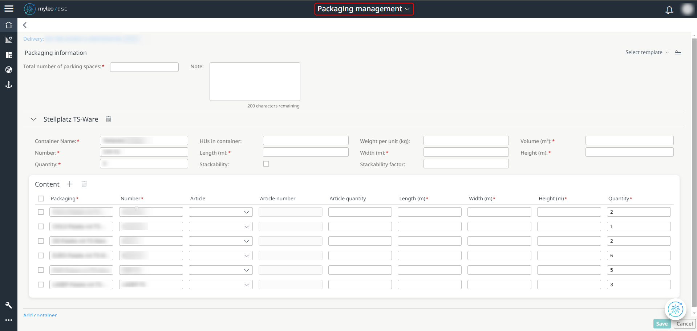Check the first Content row checkbox
This screenshot has height=331, width=697.
[40, 212]
